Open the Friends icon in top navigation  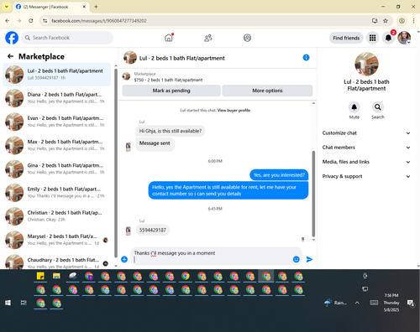(208, 38)
